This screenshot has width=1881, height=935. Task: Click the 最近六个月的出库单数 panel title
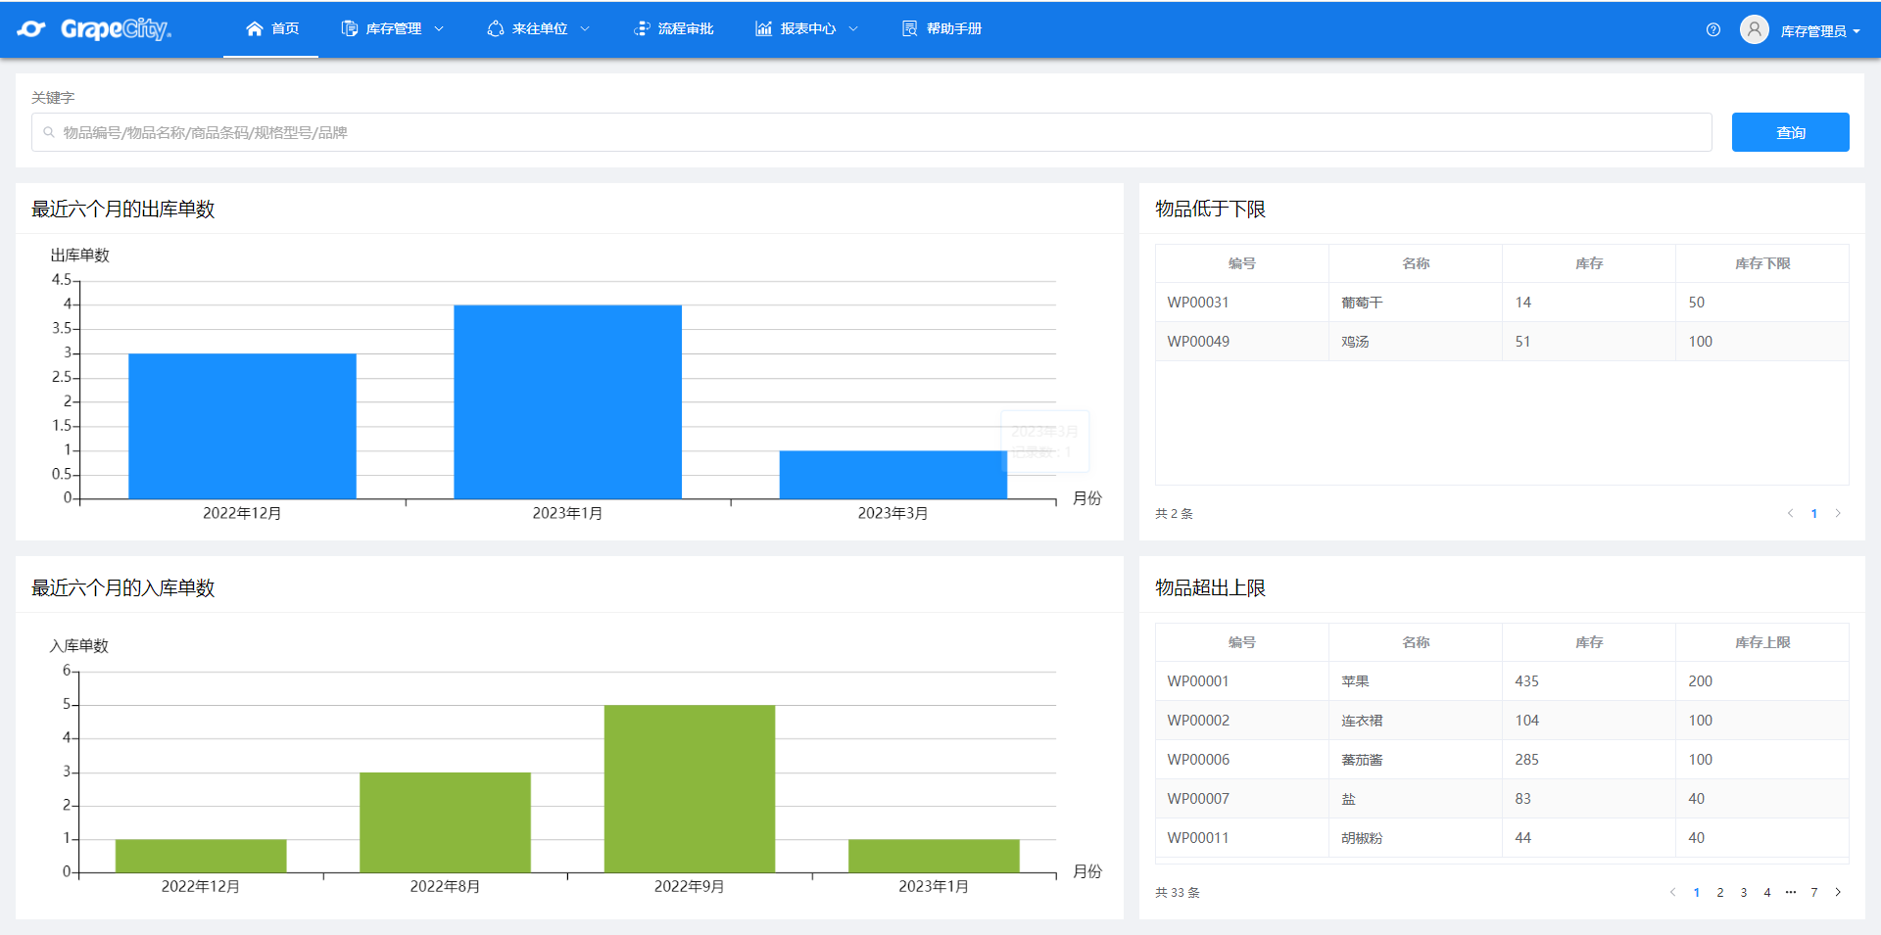[122, 209]
